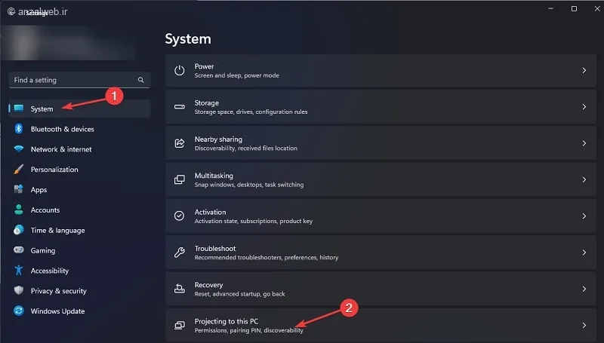Focus the Find a setting field
The image size is (604, 343).
[79, 80]
